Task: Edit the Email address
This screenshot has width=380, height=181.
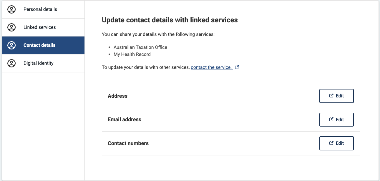Action: (336, 119)
